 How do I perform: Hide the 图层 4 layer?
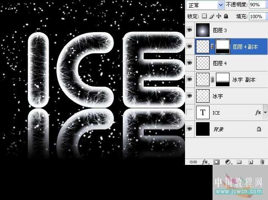pyautogui.click(x=189, y=63)
